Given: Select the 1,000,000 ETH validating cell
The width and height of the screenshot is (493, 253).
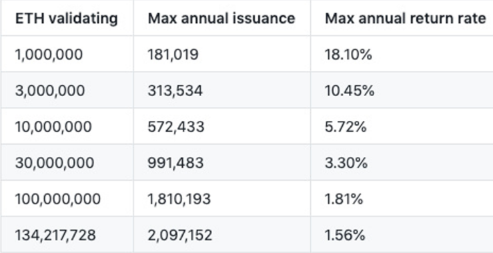Looking at the screenshot, I should click(x=49, y=55).
